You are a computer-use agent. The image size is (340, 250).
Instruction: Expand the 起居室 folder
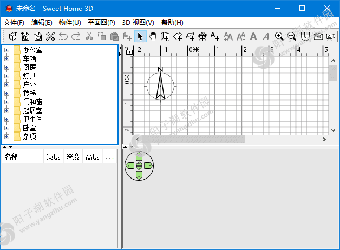[x=6, y=111]
